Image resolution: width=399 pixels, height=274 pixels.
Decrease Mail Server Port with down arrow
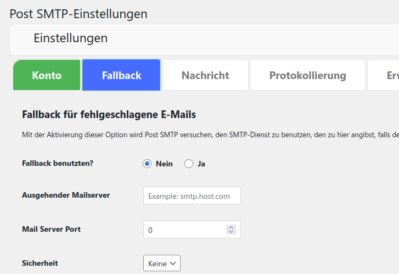pyautogui.click(x=231, y=232)
